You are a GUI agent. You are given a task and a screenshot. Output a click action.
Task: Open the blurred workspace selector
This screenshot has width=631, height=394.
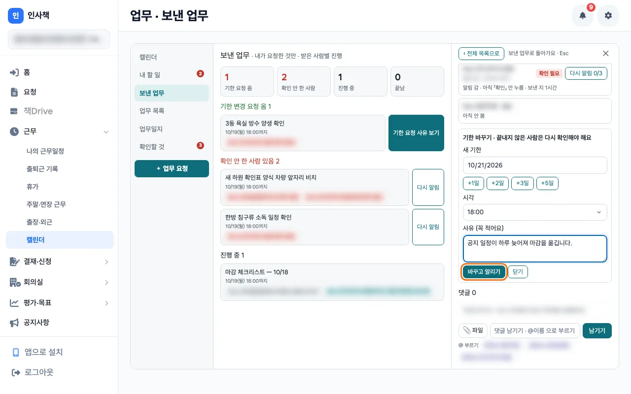click(x=59, y=39)
